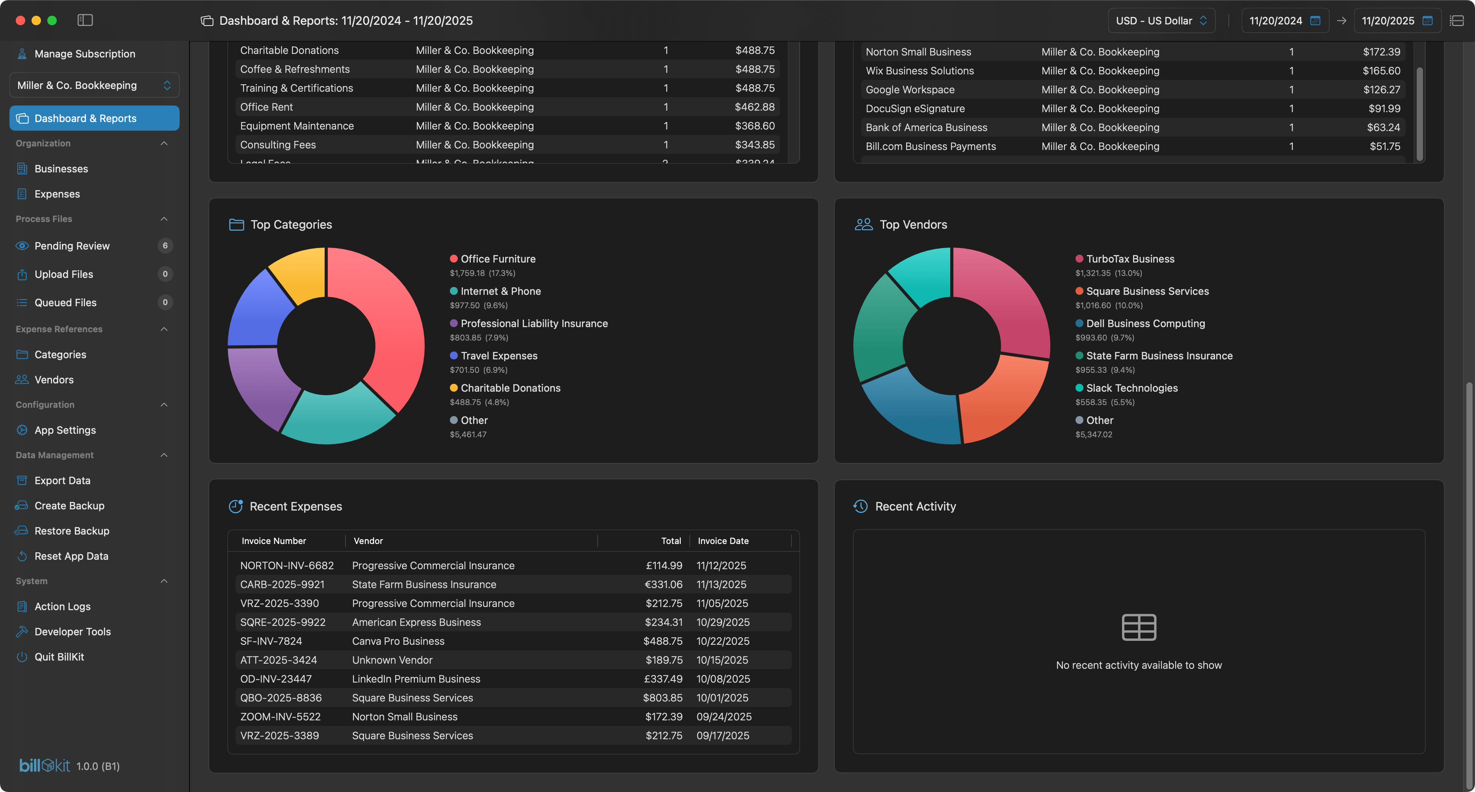The height and width of the screenshot is (792, 1475).
Task: Open the Miller & Co. Bookkeeping business selector
Action: point(95,85)
